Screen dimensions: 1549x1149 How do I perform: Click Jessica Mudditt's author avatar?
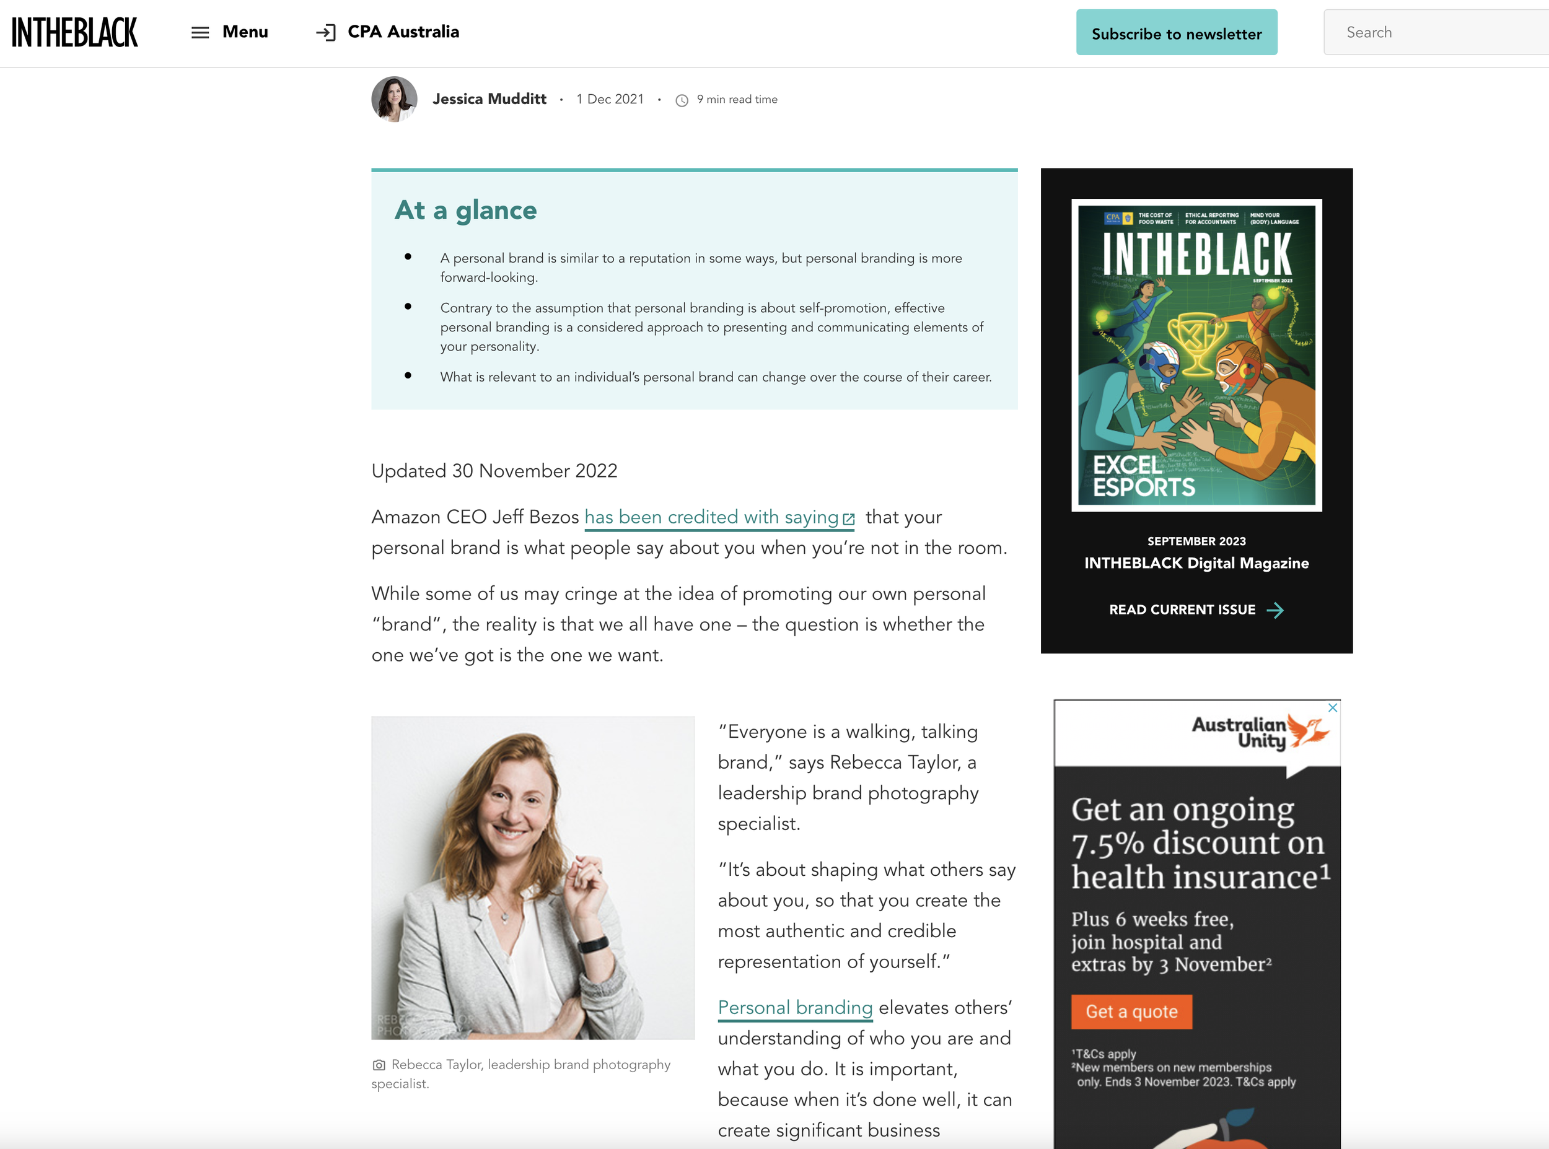(x=395, y=98)
